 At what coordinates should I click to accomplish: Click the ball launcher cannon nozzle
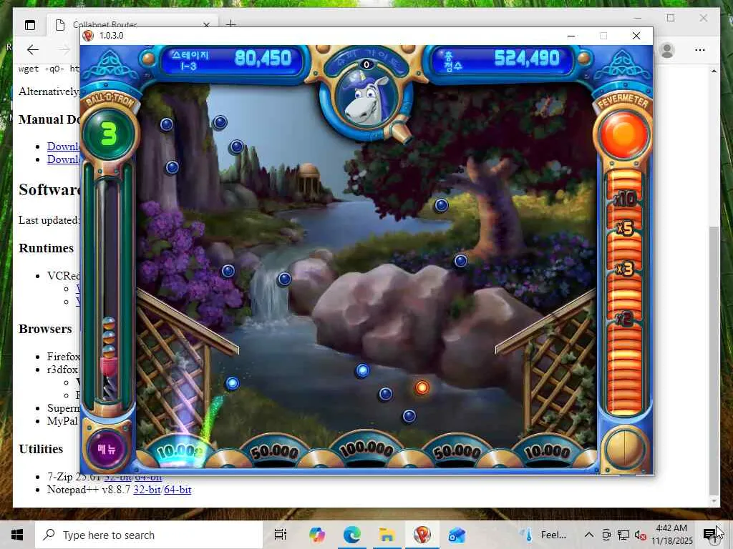tap(401, 132)
